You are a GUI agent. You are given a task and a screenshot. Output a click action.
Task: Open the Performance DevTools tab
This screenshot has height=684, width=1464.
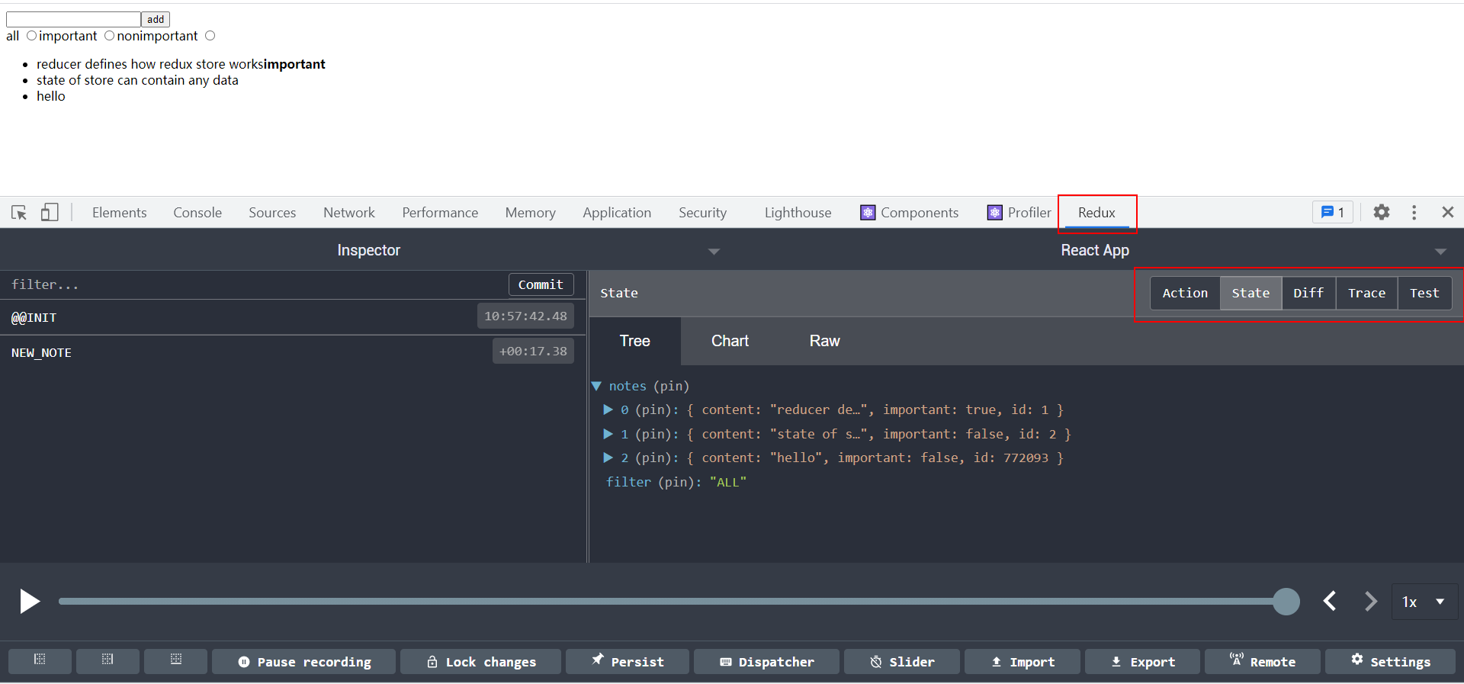(x=440, y=213)
